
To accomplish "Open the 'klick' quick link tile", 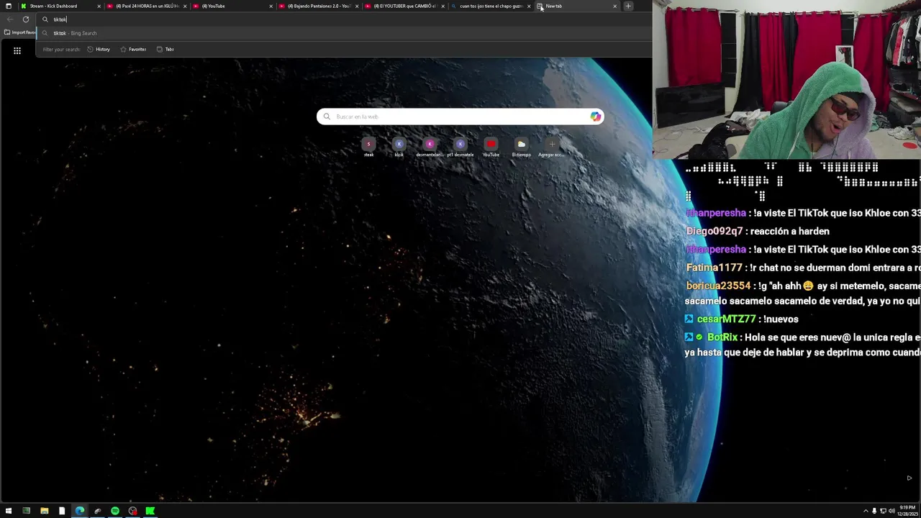I will pyautogui.click(x=399, y=147).
